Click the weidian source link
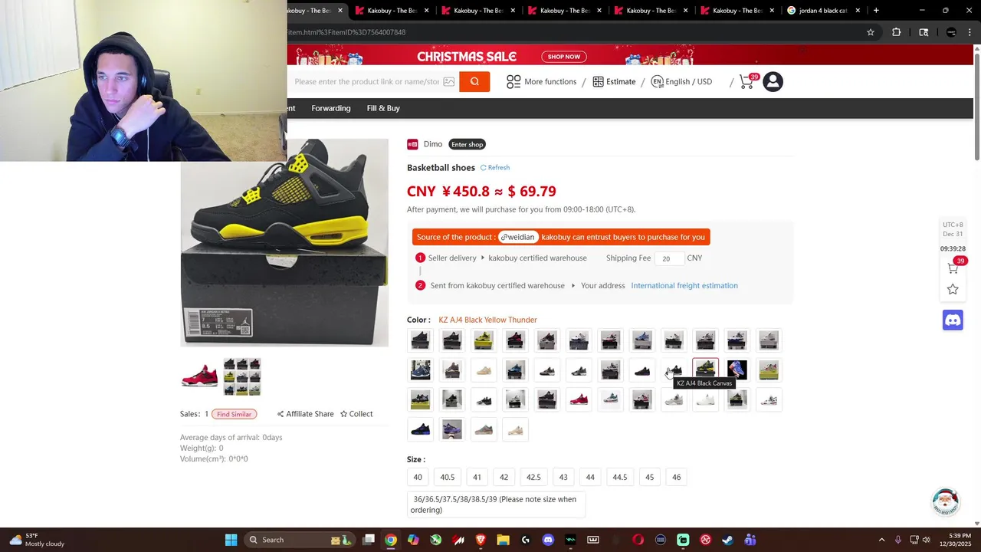 click(519, 237)
